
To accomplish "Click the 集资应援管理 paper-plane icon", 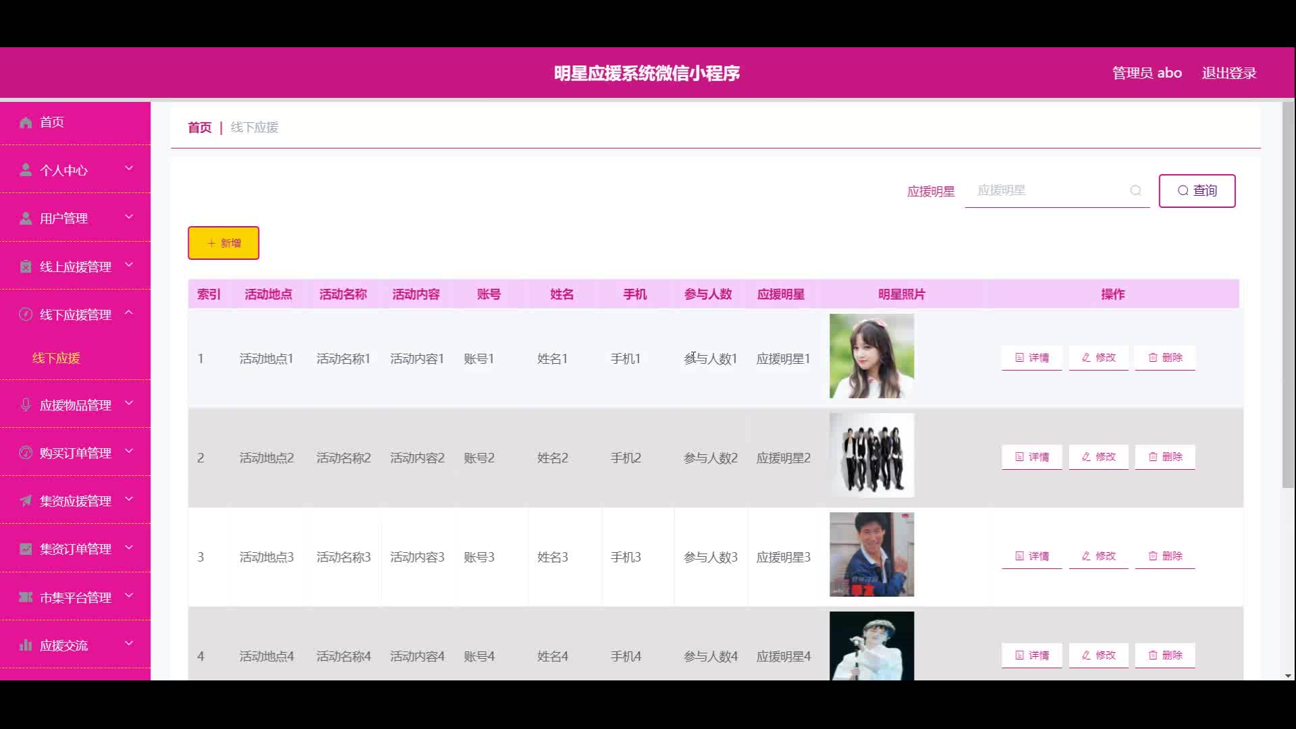I will click(x=26, y=501).
